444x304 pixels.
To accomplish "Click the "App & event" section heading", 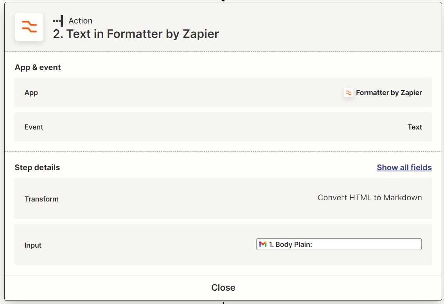I will click(38, 67).
